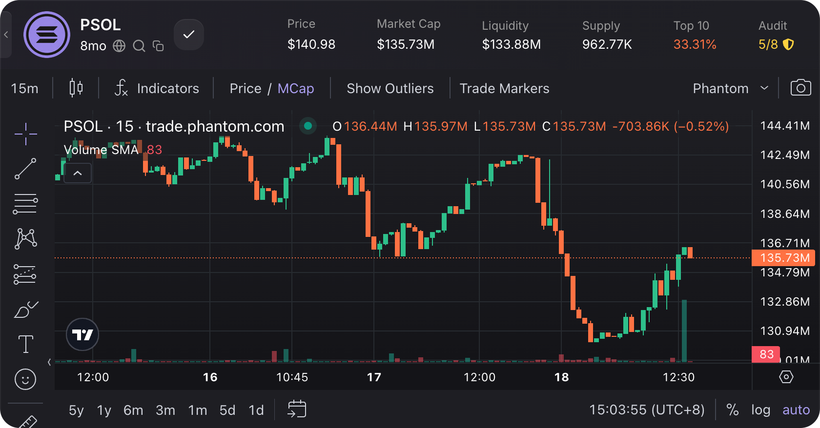
Task: Enable log scale mode
Action: (x=760, y=410)
